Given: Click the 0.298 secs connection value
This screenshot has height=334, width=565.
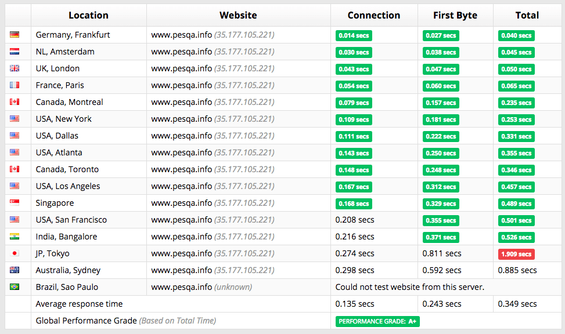Looking at the screenshot, I should coord(355,270).
